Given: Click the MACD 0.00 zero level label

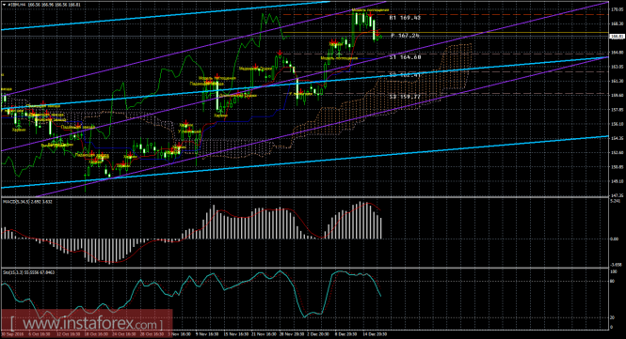Looking at the screenshot, I should [616, 239].
